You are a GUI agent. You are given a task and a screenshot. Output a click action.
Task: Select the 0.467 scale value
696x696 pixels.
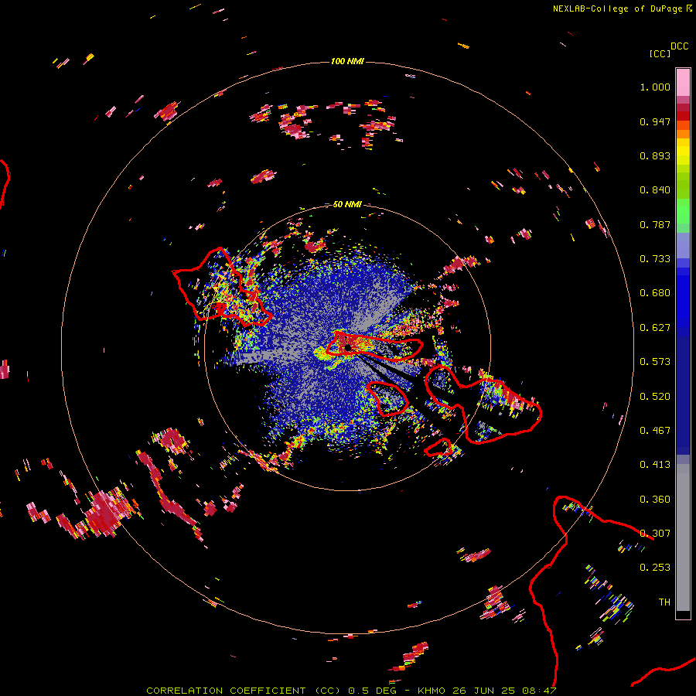coord(655,431)
